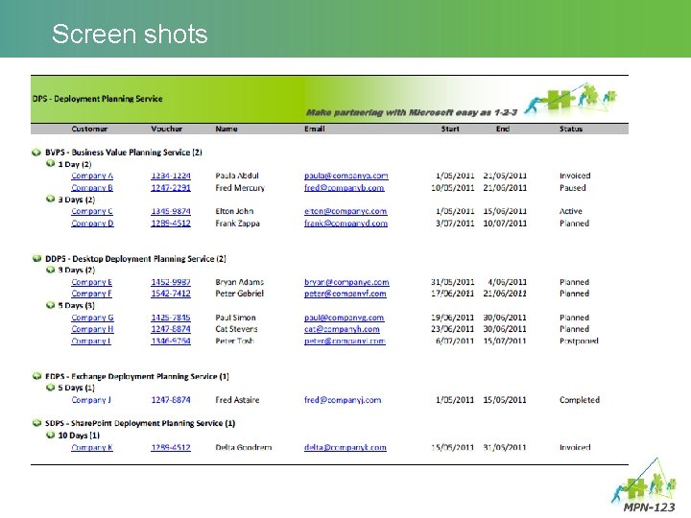Collapse the 1 Day (2) subgroup
The width and height of the screenshot is (691, 518).
click(x=50, y=164)
